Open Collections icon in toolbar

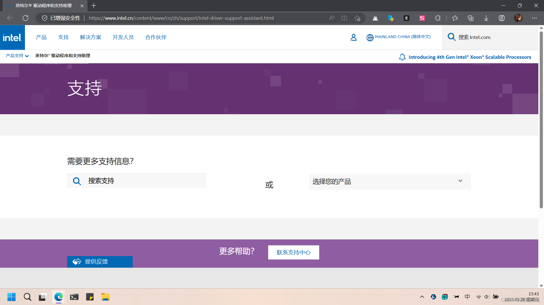[x=471, y=18]
